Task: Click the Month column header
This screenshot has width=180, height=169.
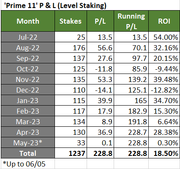Action: pyautogui.click(x=28, y=21)
